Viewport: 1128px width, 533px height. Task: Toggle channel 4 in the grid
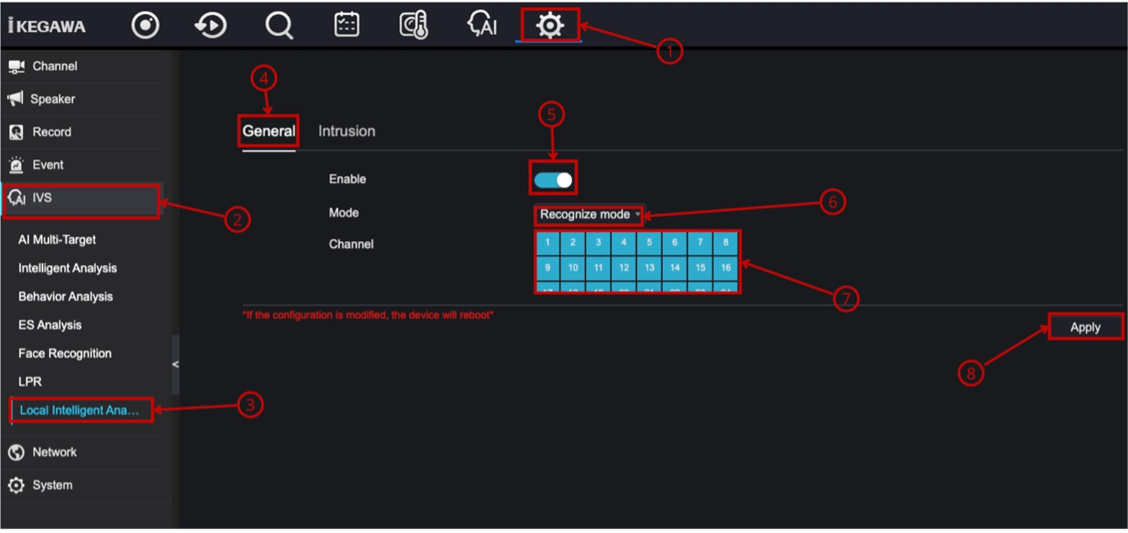tap(624, 243)
